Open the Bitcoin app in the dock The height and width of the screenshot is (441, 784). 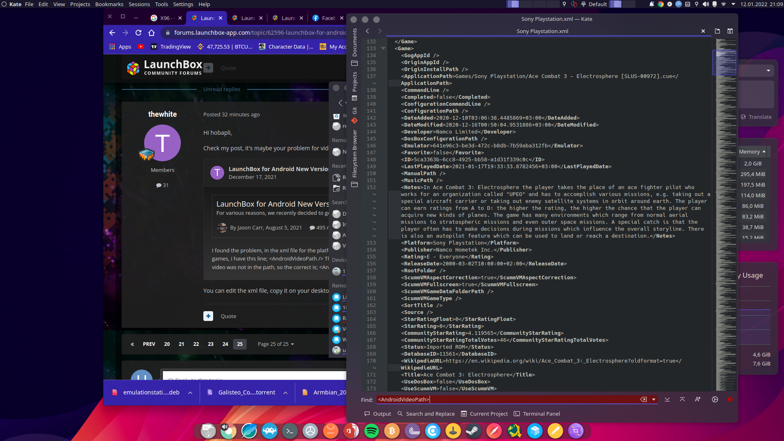coord(392,431)
